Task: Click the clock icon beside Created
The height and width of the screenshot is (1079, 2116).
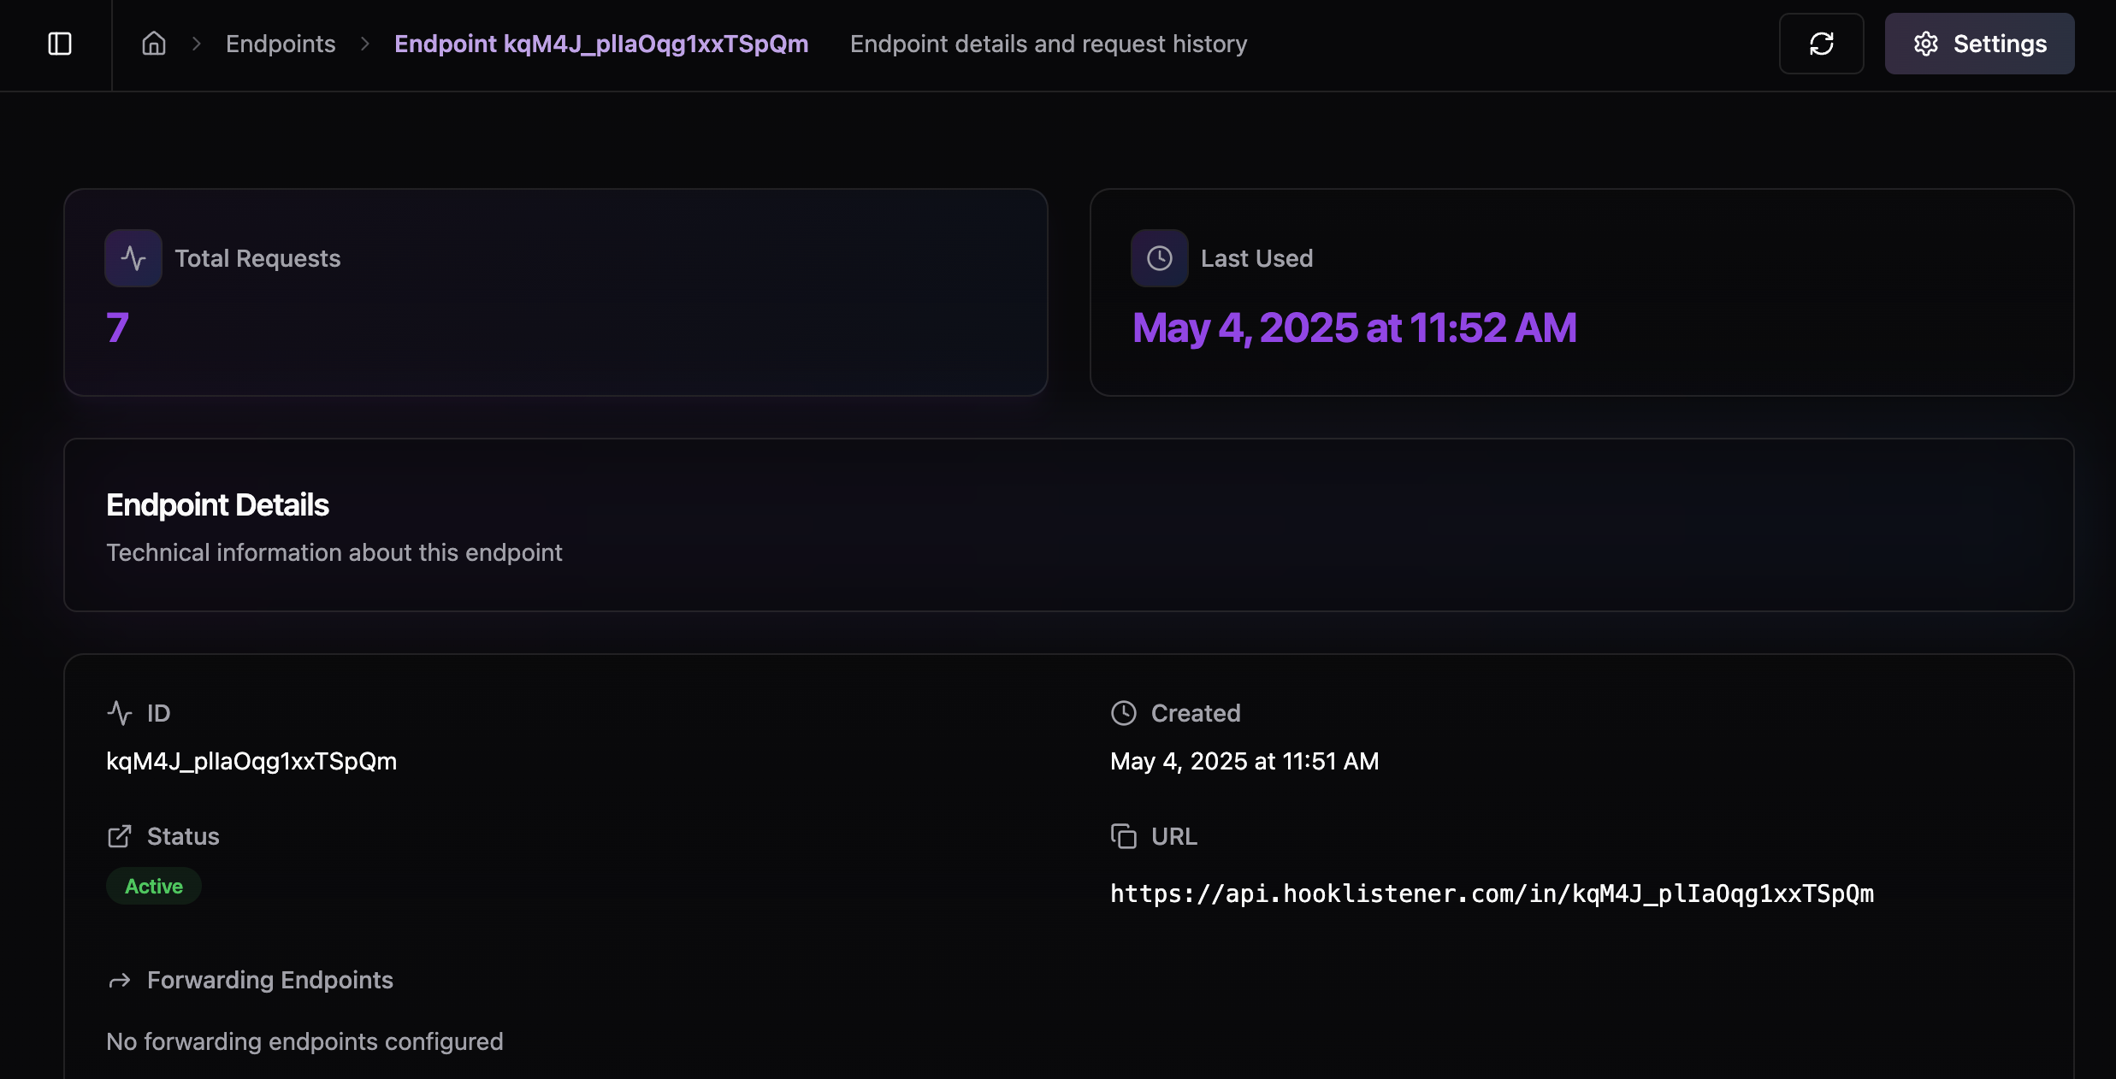Action: (1124, 713)
